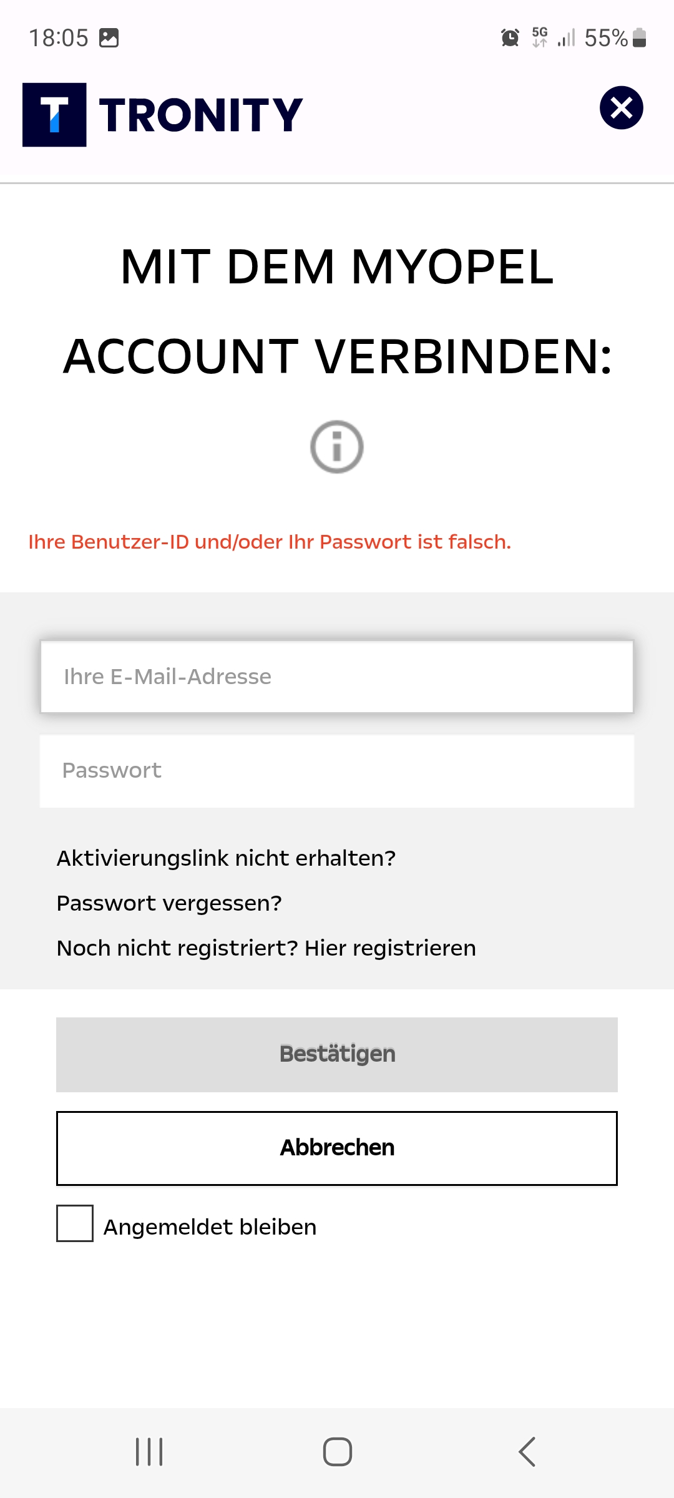Tap the 5G network status icon
This screenshot has width=674, height=1498.
tap(540, 37)
